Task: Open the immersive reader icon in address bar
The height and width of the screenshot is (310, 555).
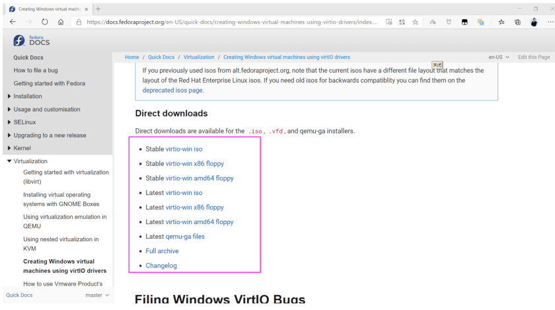Action: click(x=388, y=22)
